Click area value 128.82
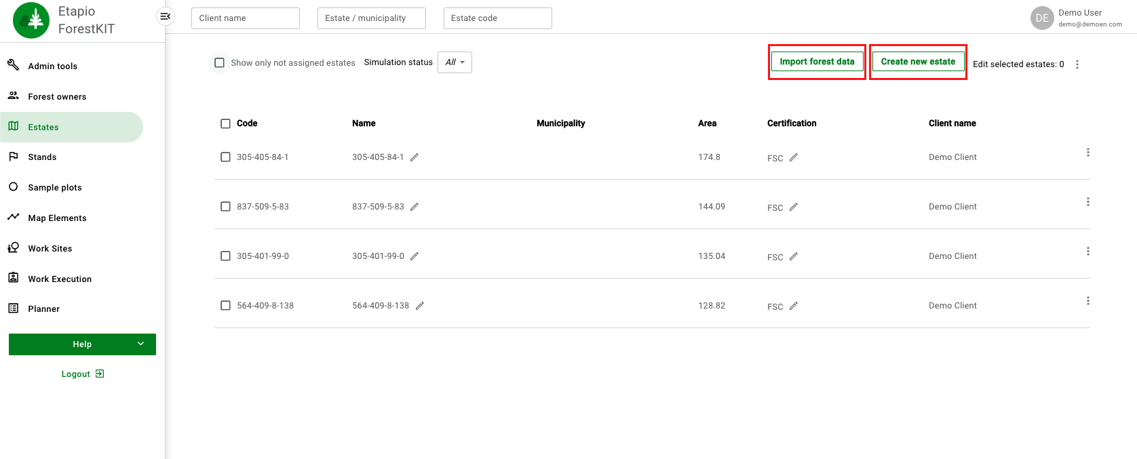 point(712,305)
